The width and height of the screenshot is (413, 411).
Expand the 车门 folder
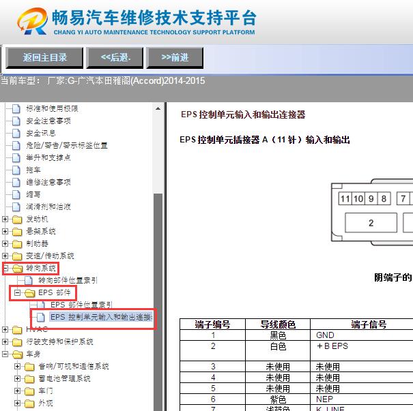17,391
